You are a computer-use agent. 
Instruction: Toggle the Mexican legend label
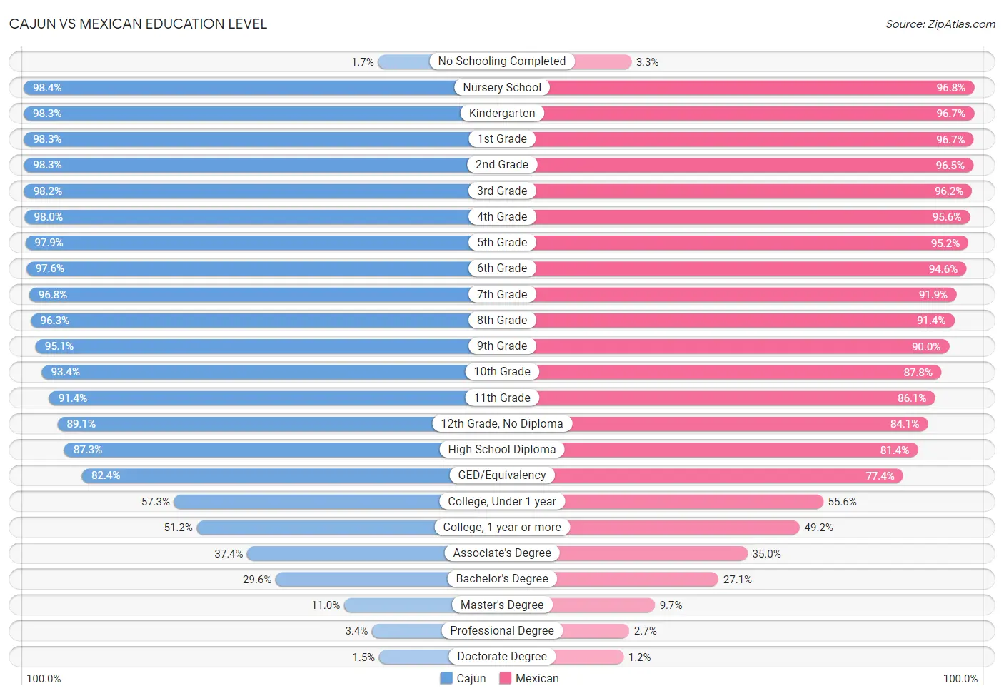537,678
